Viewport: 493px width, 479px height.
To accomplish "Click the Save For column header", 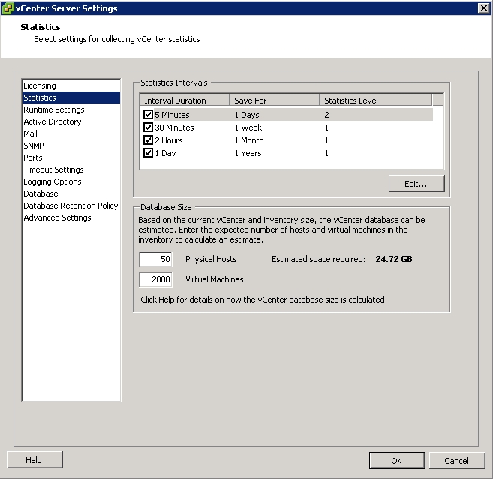I will (x=275, y=101).
